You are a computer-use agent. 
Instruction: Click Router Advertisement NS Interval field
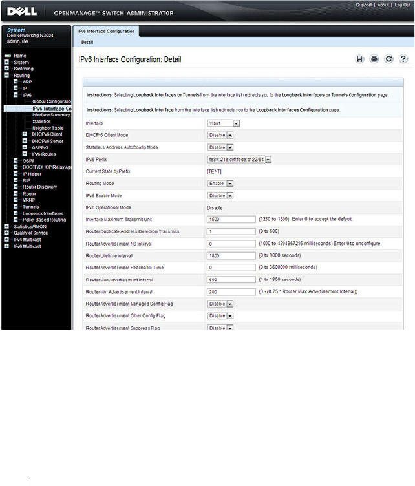(231, 244)
